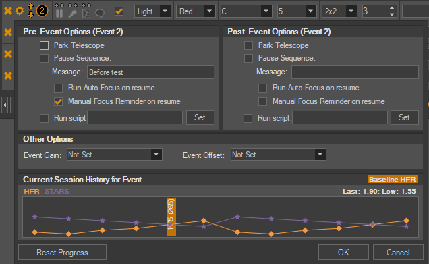Open the Light frame type dropdown
429x264 pixels.
152,11
